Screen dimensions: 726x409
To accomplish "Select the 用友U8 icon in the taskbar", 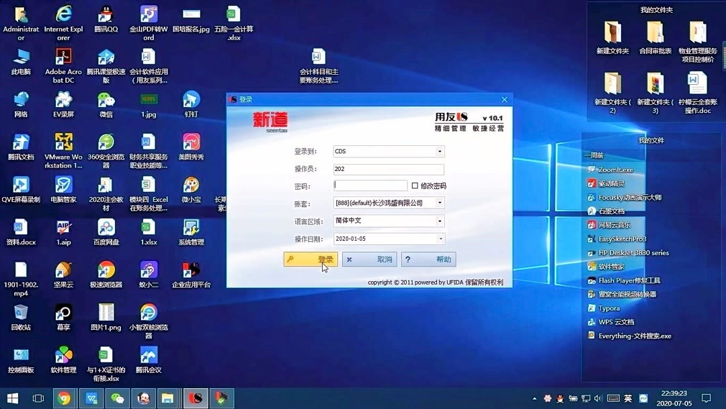I will click(x=195, y=398).
